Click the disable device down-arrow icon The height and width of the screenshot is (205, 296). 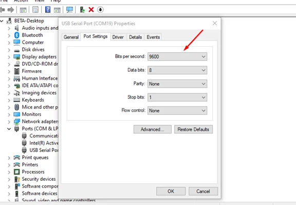click(100, 10)
